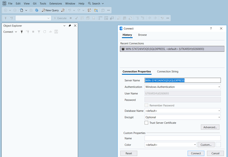Open the Window menu
This screenshot has height=157, width=228.
click(x=70, y=3)
